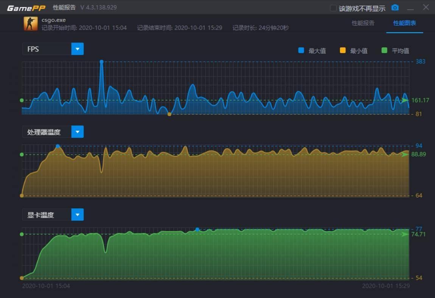Click the green 平均值 legend swatch

pyautogui.click(x=384, y=50)
